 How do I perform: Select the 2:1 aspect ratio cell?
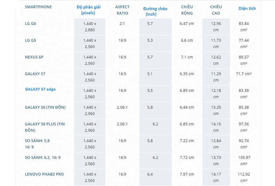pyautogui.click(x=122, y=24)
